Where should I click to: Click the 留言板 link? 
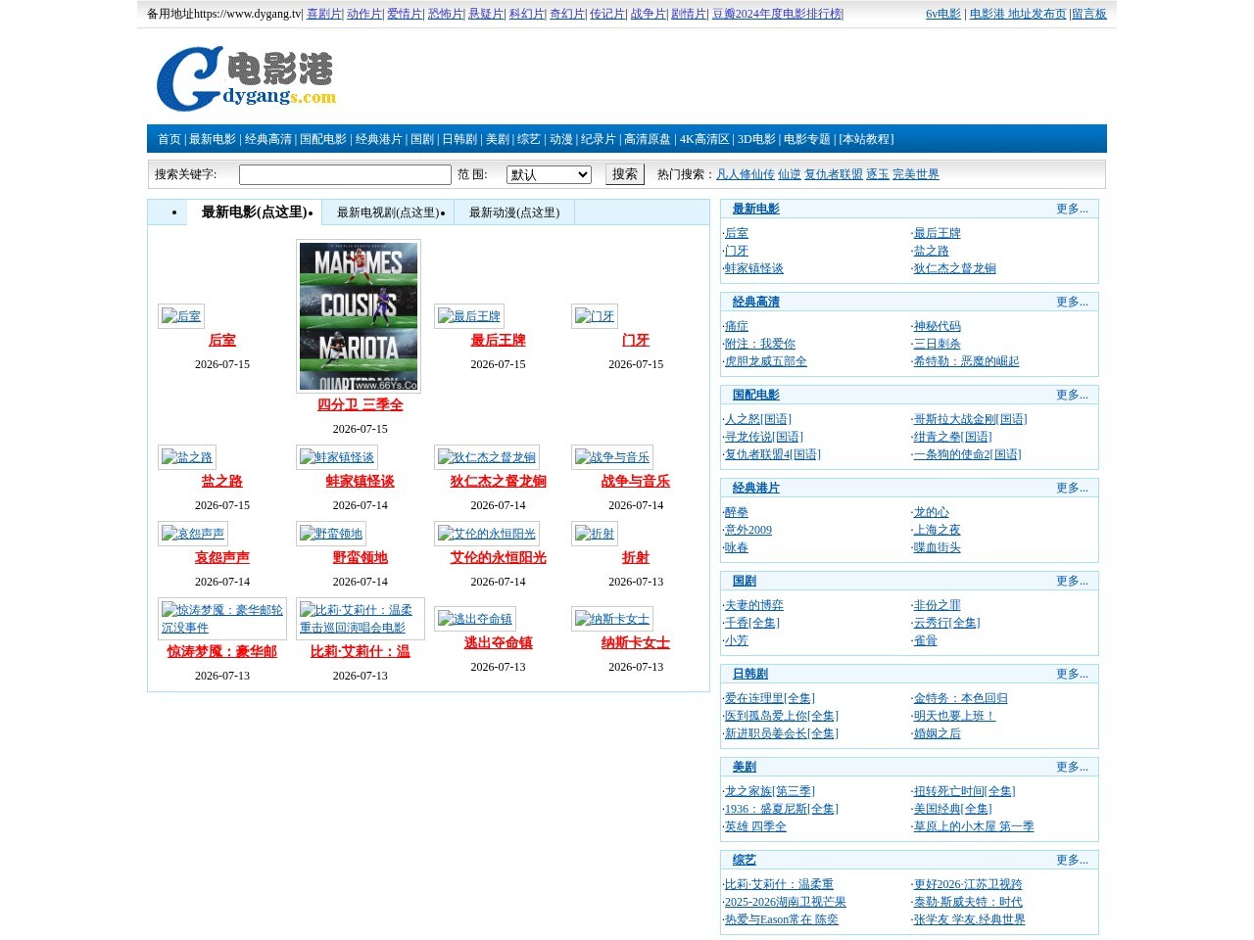1088,14
